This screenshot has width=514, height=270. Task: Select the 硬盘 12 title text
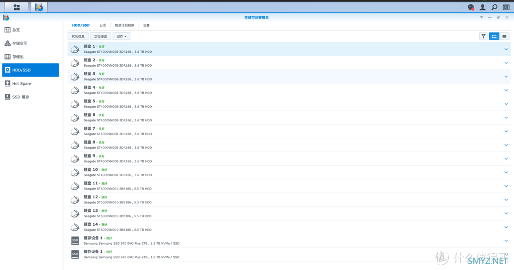(x=91, y=197)
